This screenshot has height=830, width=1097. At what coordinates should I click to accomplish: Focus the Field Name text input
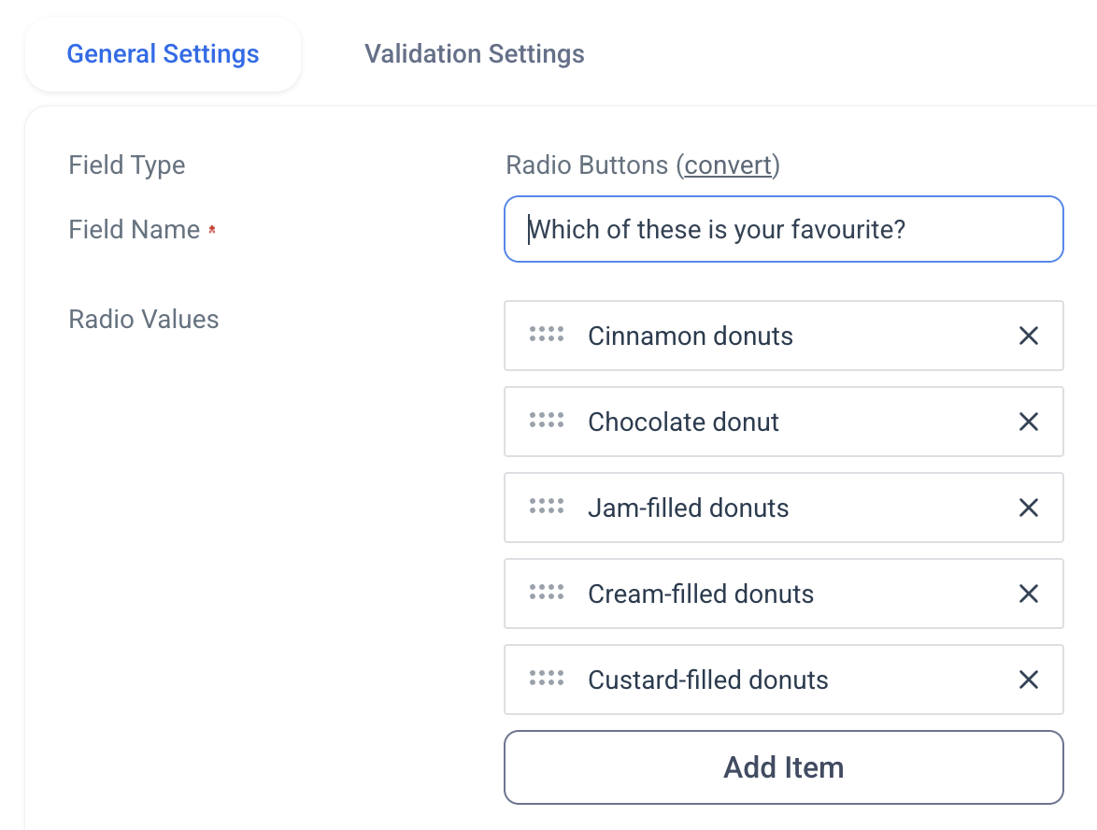coord(784,230)
